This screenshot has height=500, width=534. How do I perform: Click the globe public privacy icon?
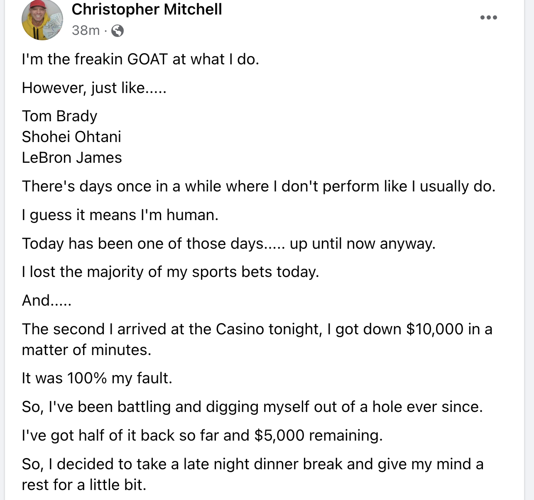point(118,31)
